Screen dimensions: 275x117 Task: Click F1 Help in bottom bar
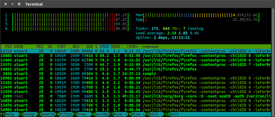pyautogui.click(x=9, y=114)
